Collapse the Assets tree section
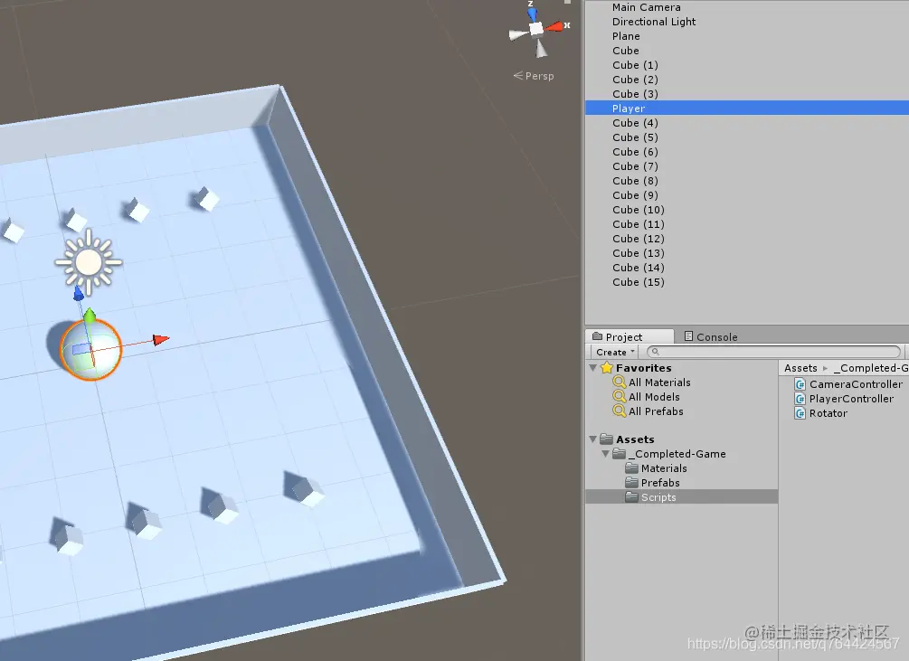Screen dimensions: 909x661 (592, 439)
